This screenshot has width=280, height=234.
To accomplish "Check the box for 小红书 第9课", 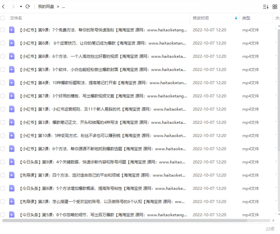I will tap(3, 30).
